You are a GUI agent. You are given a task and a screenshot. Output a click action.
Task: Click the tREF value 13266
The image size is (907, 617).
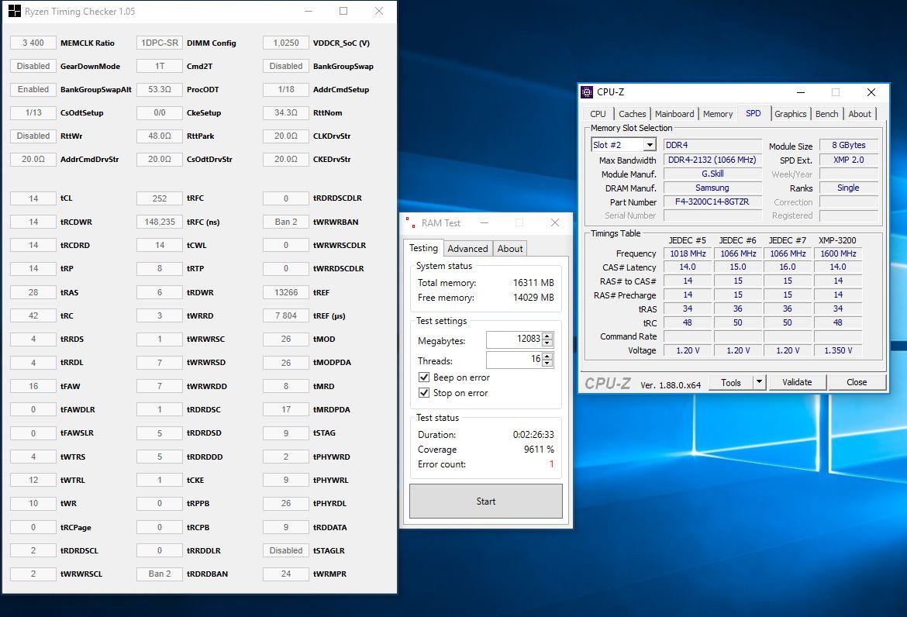click(x=286, y=292)
